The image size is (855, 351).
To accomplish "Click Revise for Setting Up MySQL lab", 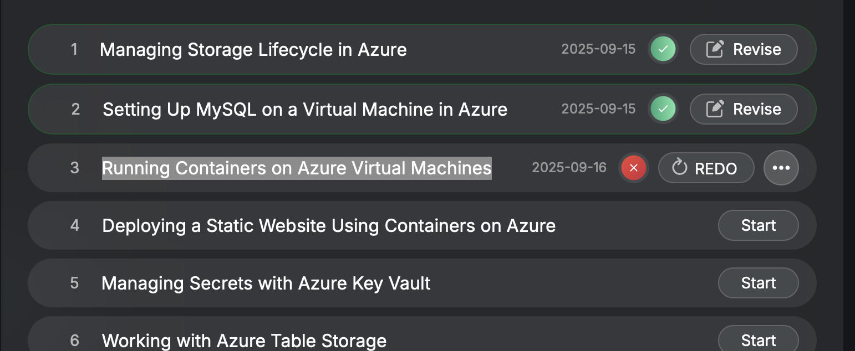I will click(744, 109).
